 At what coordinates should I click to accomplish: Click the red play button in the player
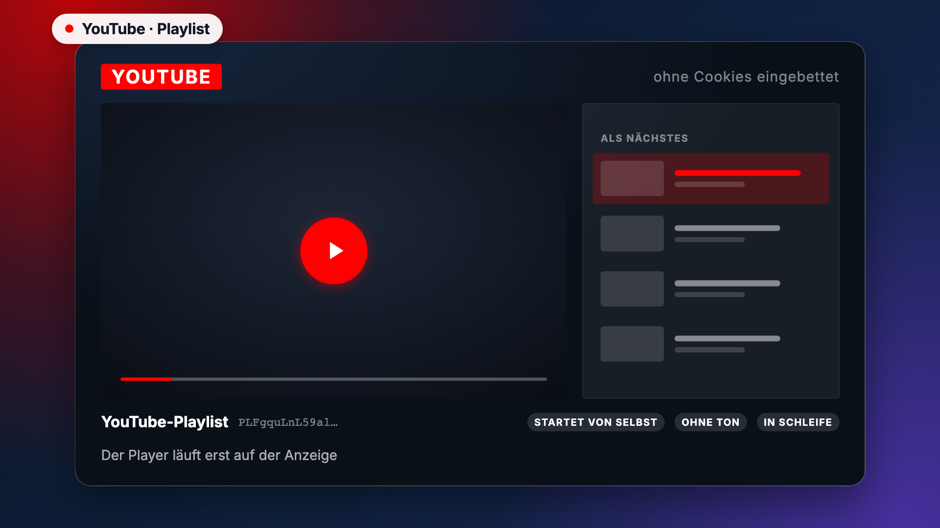[x=333, y=251]
